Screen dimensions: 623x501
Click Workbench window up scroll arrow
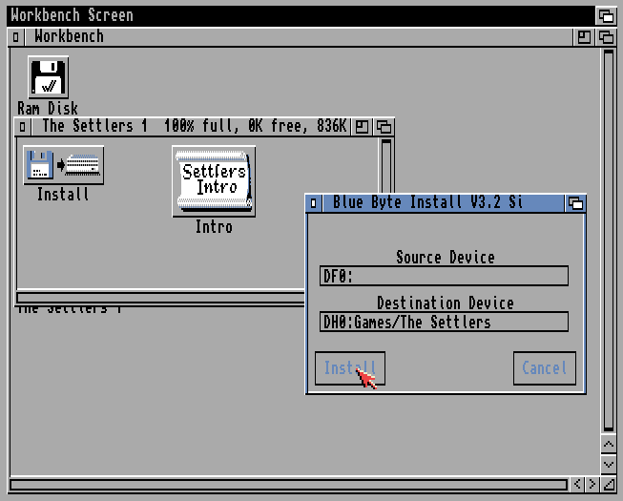(609, 444)
